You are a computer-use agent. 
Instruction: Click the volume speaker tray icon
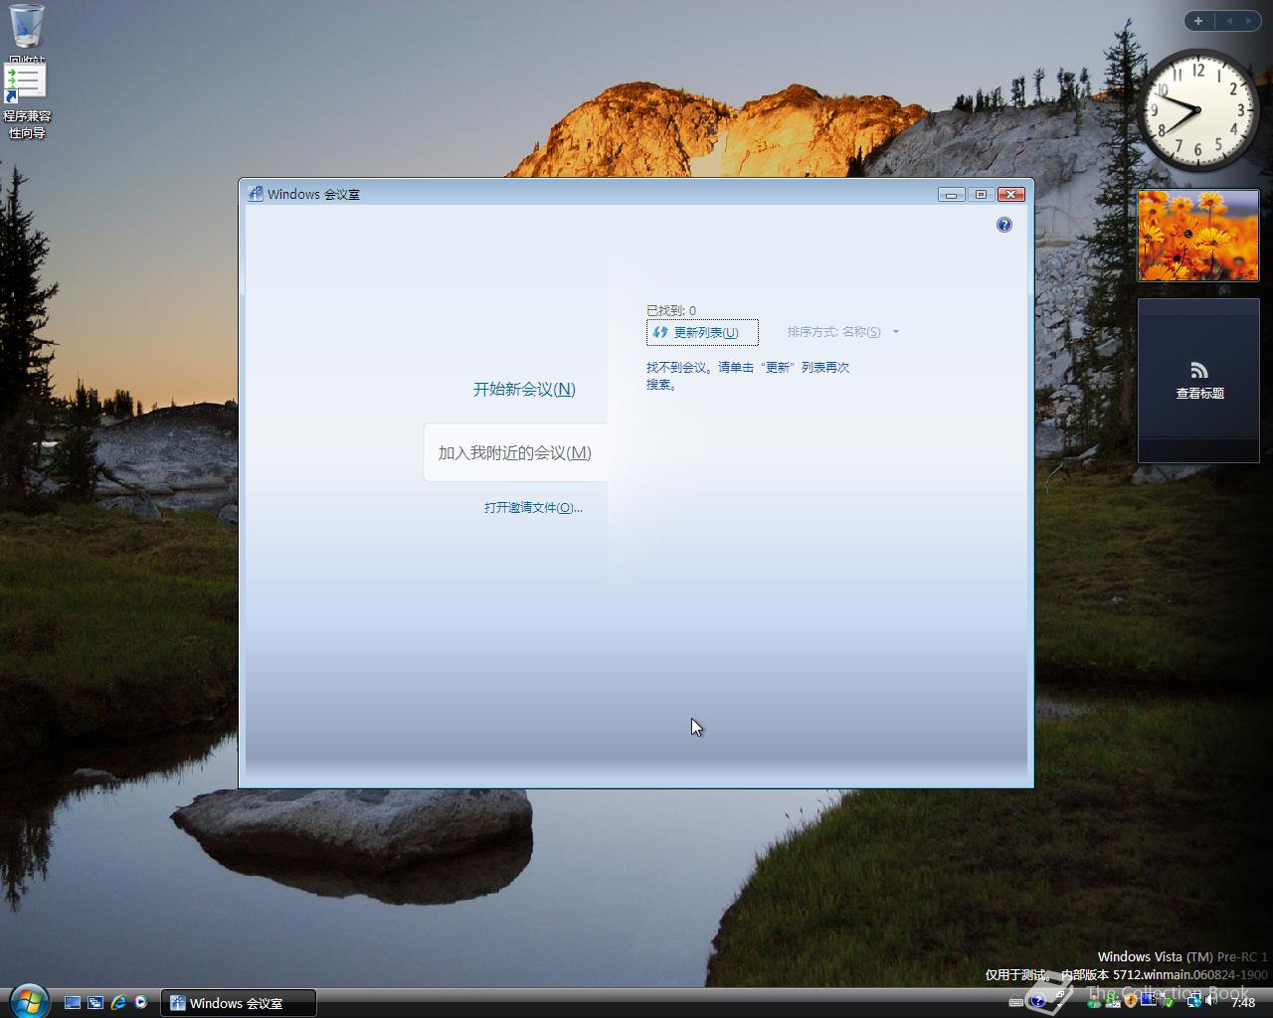click(1210, 1001)
